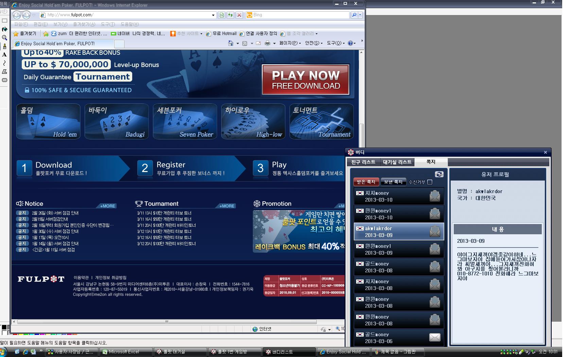Screen dimensions: 571x357
Task: Open the 이용약관 footer link
Action: click(x=81, y=278)
